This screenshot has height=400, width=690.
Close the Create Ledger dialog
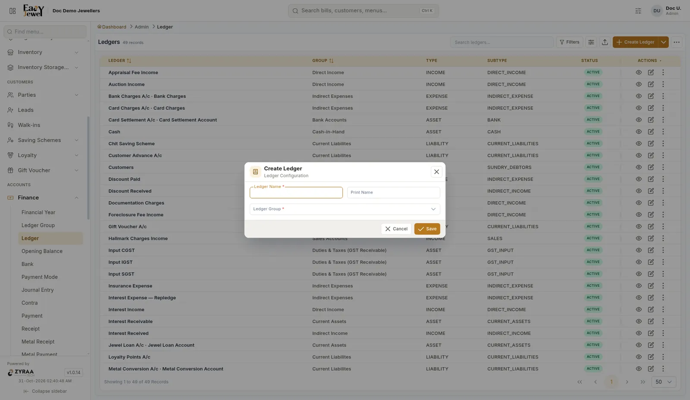point(436,172)
